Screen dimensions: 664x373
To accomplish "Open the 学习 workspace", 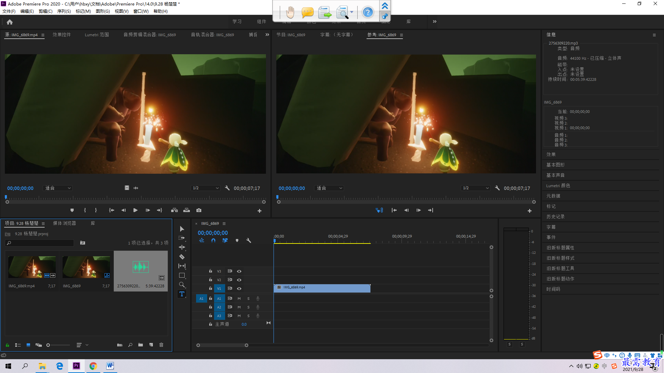I will pyautogui.click(x=237, y=22).
